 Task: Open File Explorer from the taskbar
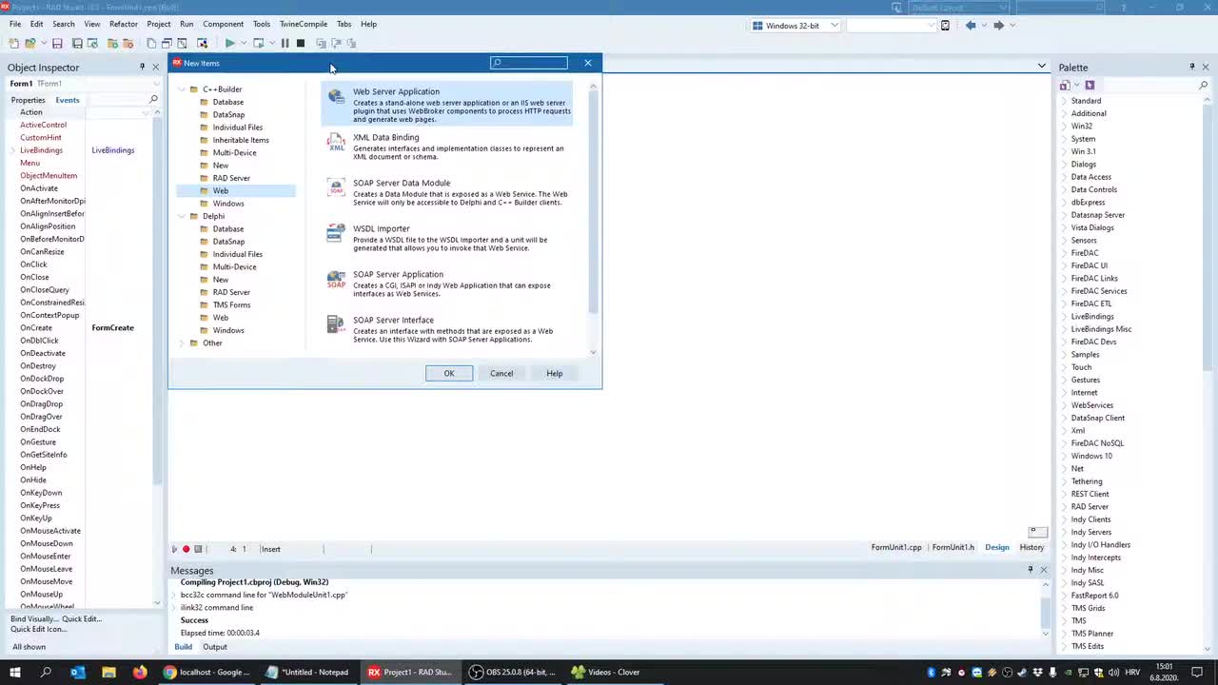[108, 672]
